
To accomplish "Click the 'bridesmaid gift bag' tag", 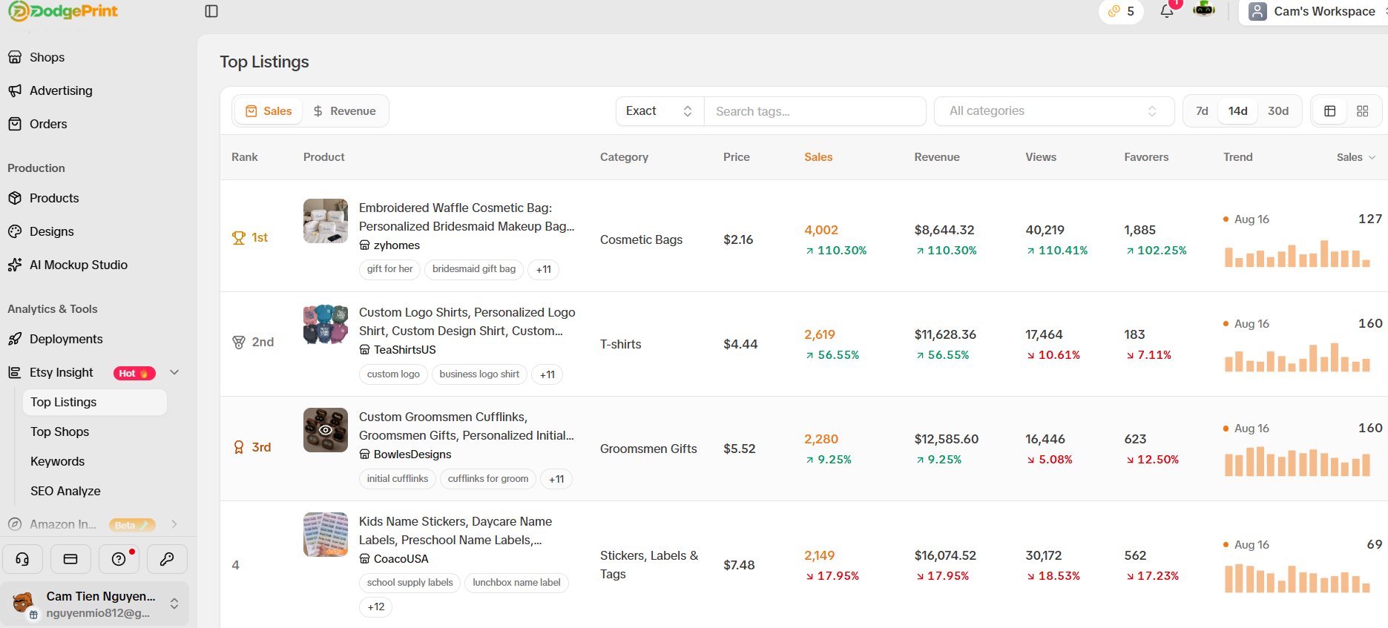I will click(474, 269).
